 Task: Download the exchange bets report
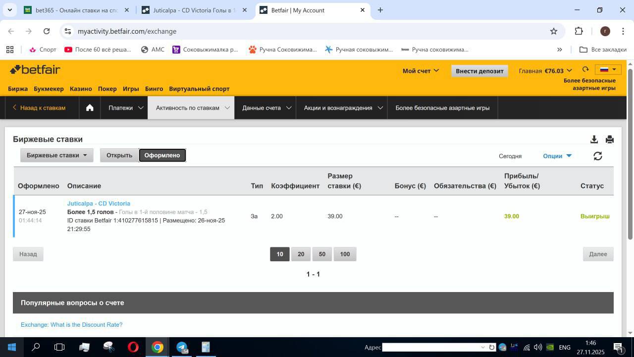594,139
